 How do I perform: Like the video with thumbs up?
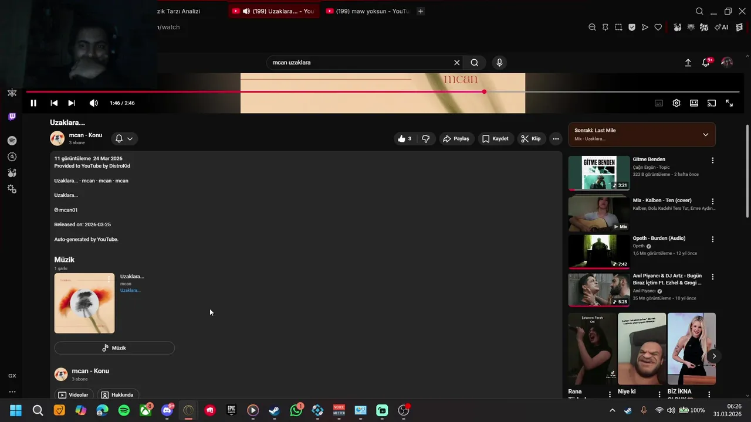(x=405, y=139)
